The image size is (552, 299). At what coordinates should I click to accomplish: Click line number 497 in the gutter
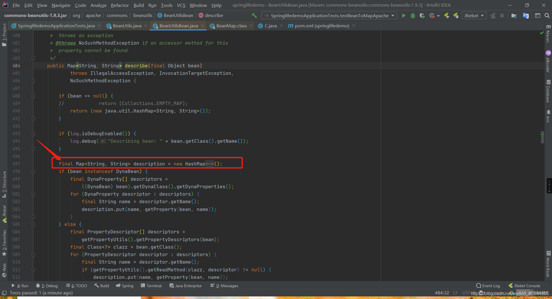16,164
